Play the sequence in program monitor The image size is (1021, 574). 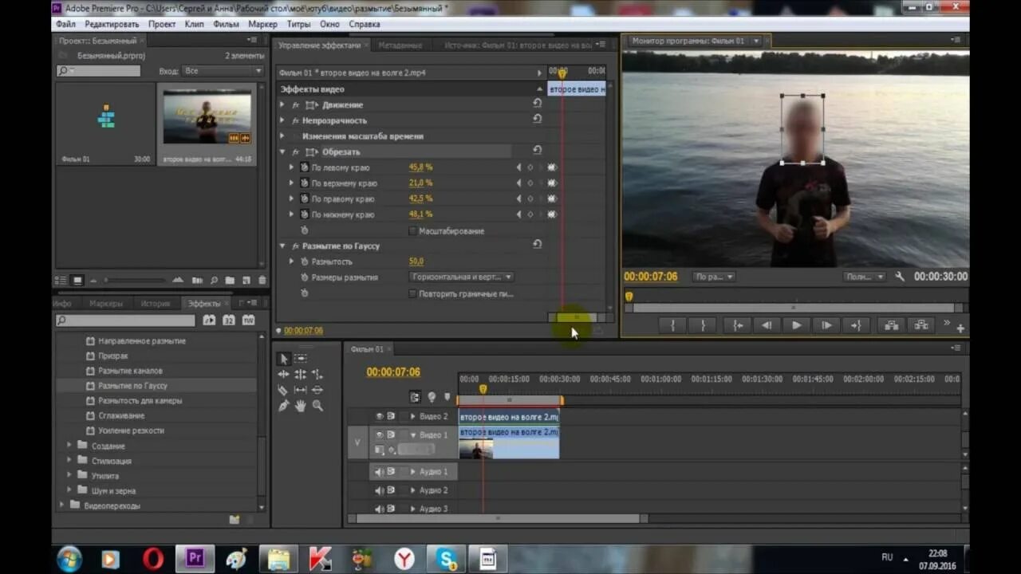(x=796, y=325)
